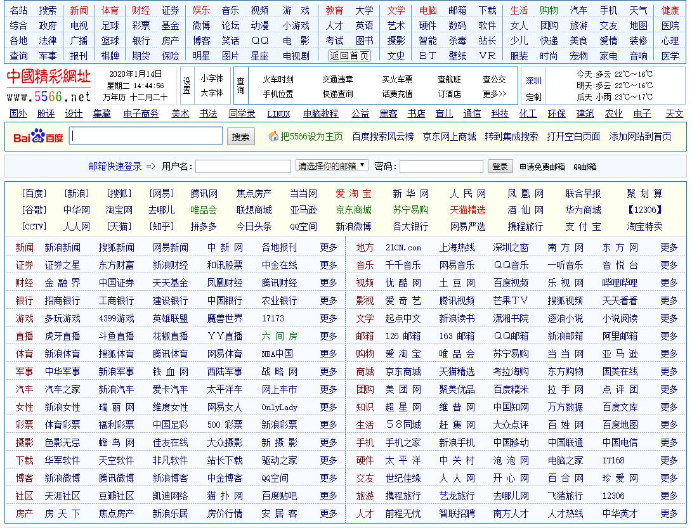Open 哔哩哔哩 in the 视频 row
This screenshot has width=692, height=528.
pos(620,283)
